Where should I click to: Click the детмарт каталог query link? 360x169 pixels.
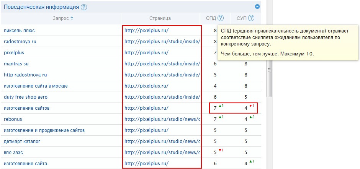[x=22, y=141]
